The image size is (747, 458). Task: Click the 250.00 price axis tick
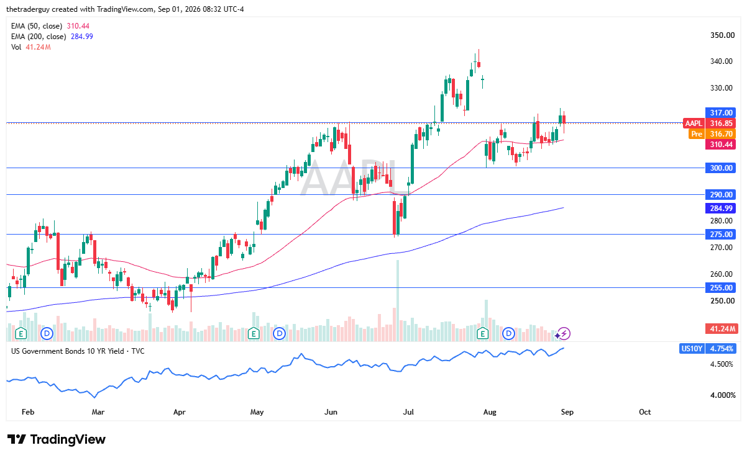tap(723, 301)
